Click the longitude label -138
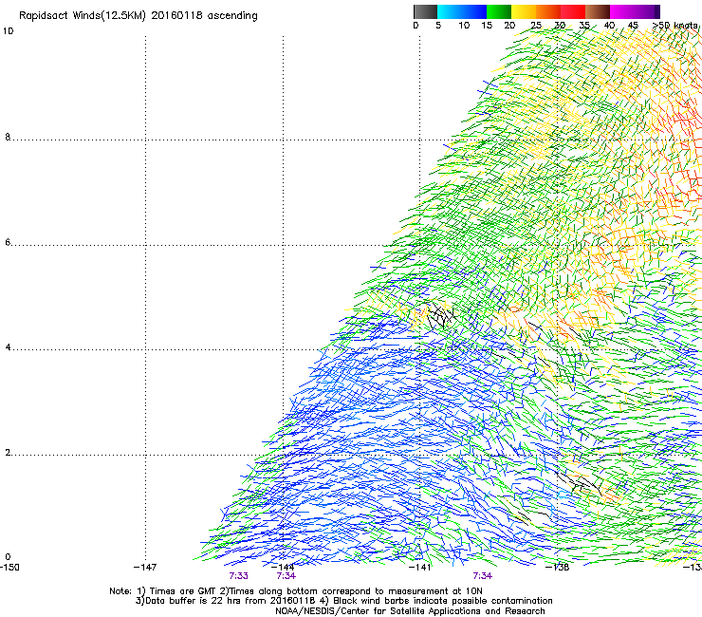This screenshot has height=617, width=702. (558, 567)
